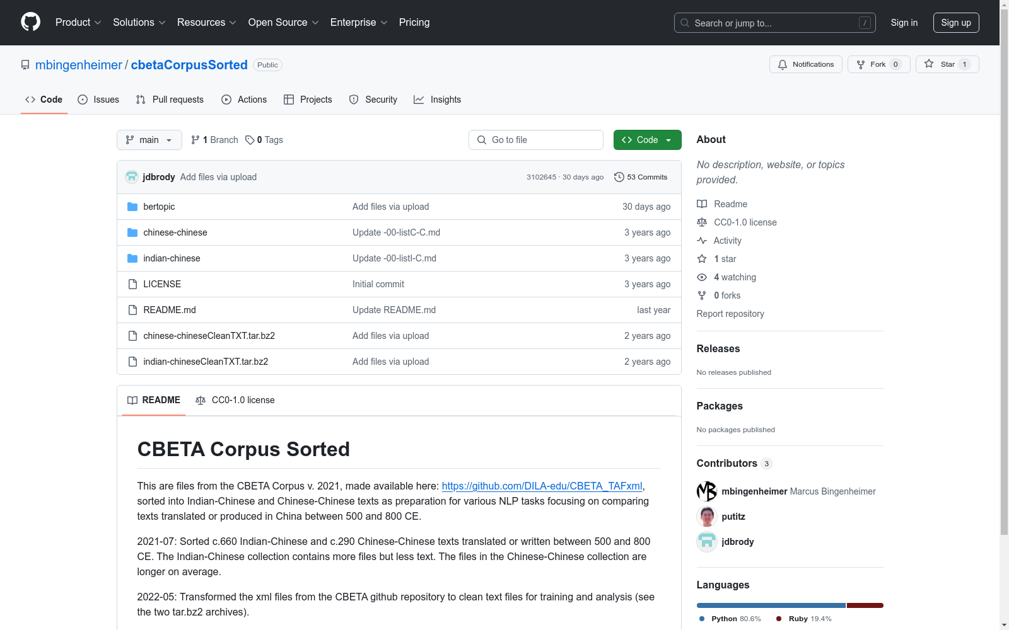
Task: Click the indian-chineseCleanTXT.tar.bz2 file icon
Action: (x=132, y=362)
